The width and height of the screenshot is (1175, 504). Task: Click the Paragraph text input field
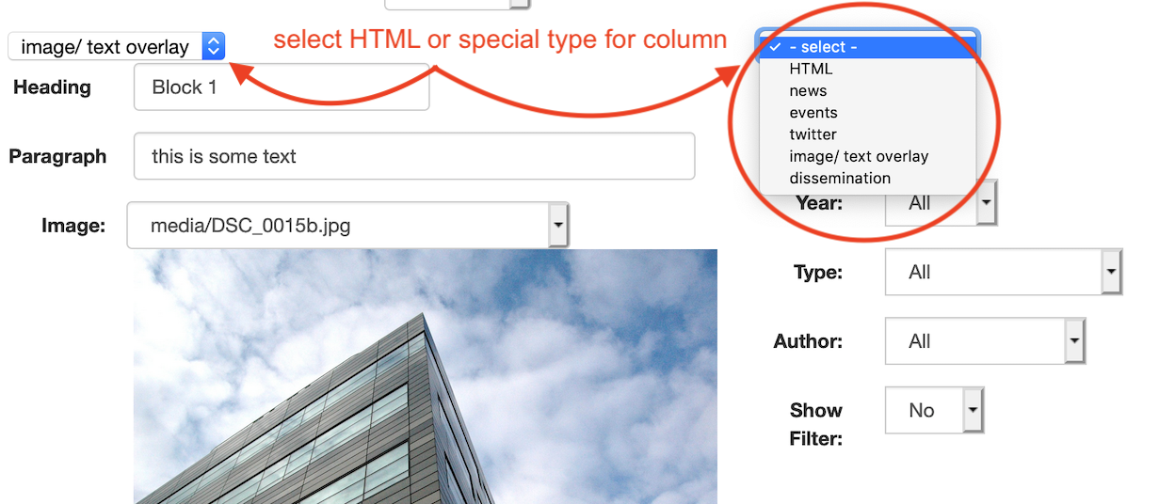[x=414, y=156]
